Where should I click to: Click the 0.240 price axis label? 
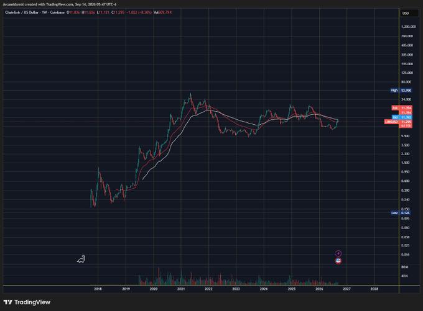tap(406, 199)
